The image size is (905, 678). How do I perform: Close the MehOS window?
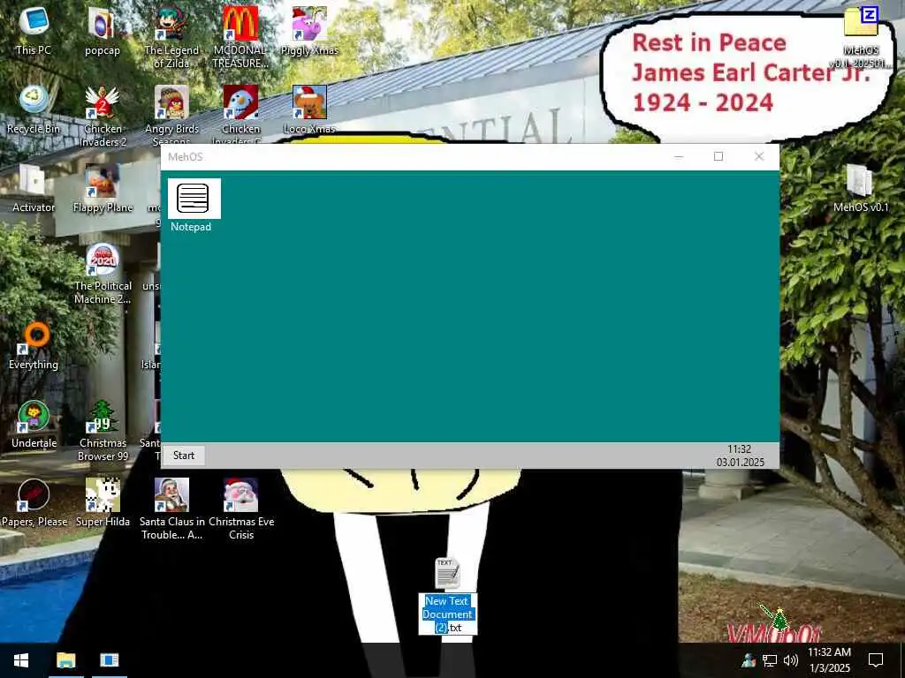click(x=759, y=157)
